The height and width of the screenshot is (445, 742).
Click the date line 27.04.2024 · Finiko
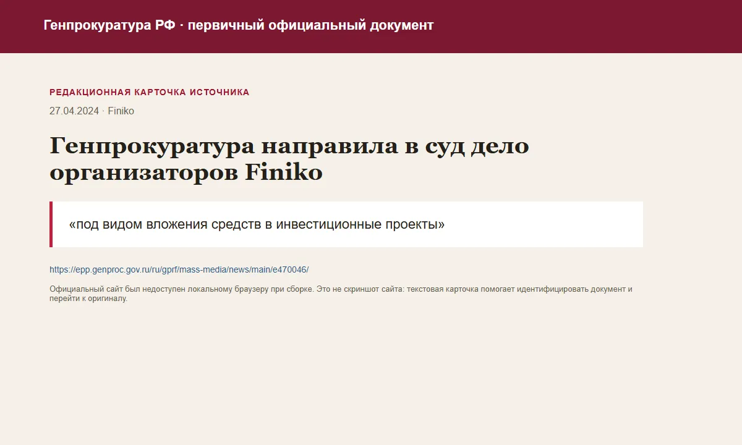(92, 111)
